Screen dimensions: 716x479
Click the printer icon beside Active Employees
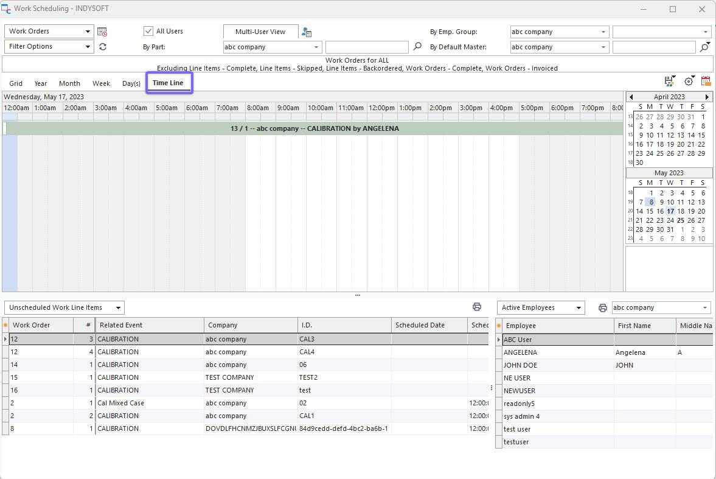pyautogui.click(x=602, y=308)
